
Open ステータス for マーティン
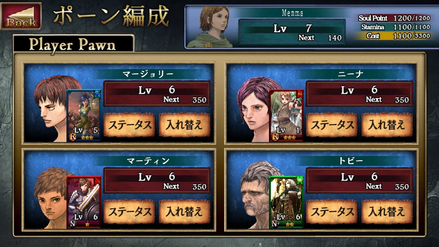[x=129, y=211]
